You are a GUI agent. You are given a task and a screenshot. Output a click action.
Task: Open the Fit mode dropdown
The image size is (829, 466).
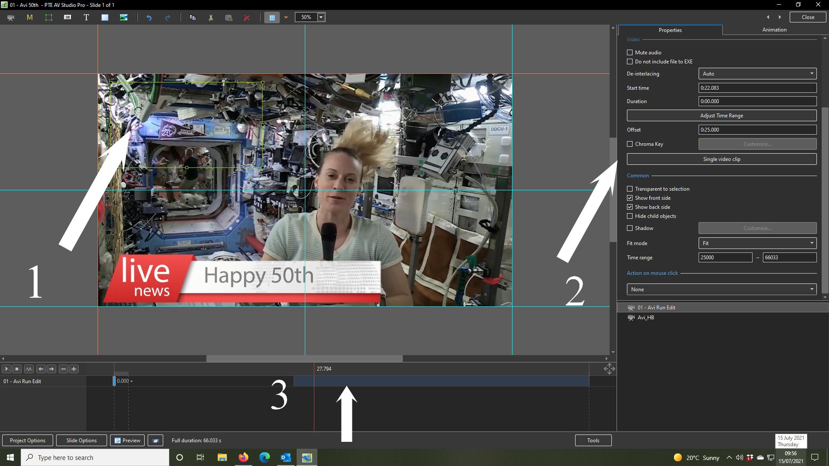pos(757,243)
